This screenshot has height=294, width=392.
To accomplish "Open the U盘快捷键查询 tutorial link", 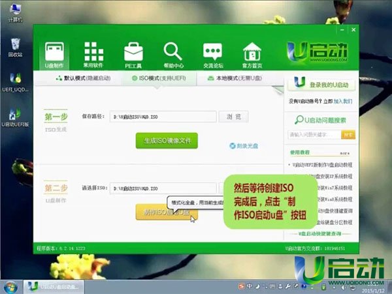I will [335, 211].
